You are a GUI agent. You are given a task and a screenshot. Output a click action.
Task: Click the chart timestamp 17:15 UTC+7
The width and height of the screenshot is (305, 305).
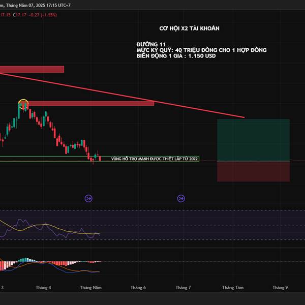click(58, 5)
